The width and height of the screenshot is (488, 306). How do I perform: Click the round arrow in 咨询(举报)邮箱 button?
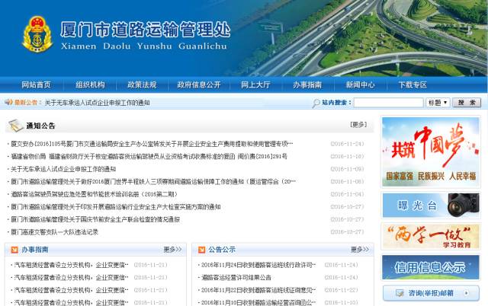pos(466,292)
